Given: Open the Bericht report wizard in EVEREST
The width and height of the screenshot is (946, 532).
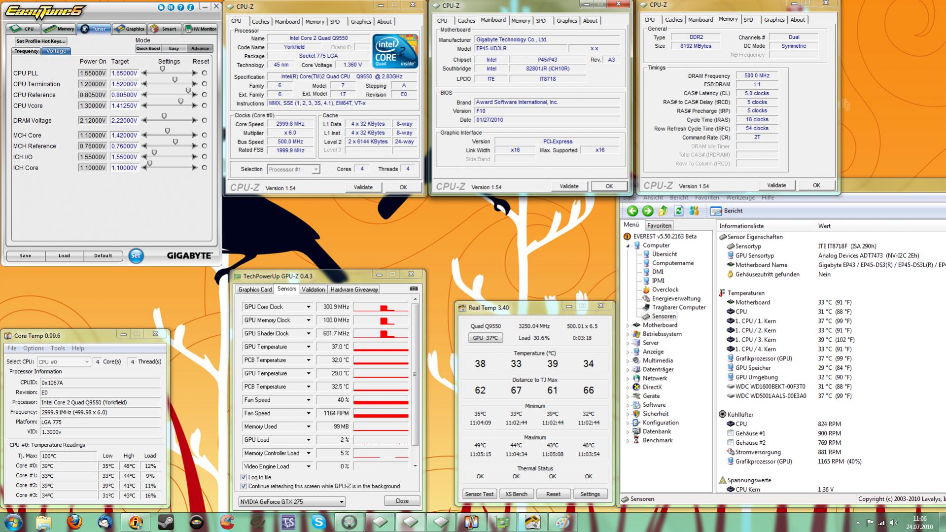Looking at the screenshot, I should pyautogui.click(x=727, y=211).
